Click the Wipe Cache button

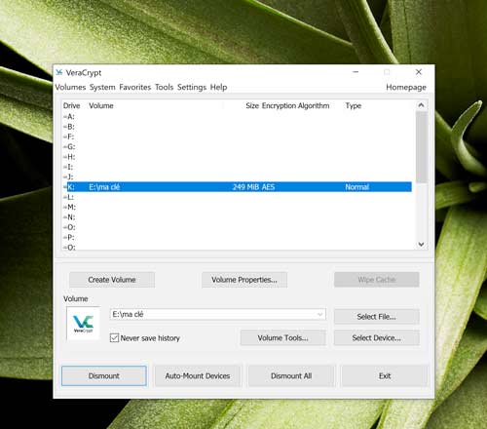point(377,280)
